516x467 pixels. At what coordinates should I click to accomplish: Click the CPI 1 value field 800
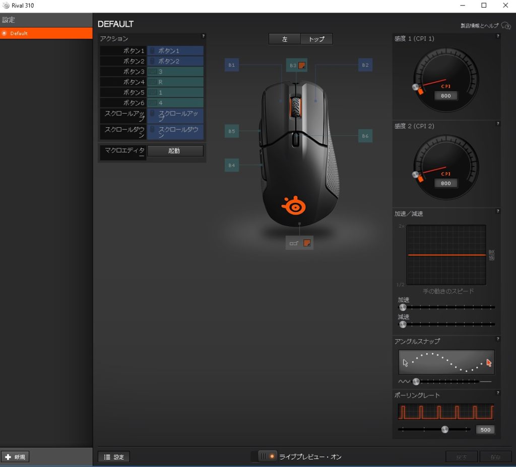tap(446, 95)
